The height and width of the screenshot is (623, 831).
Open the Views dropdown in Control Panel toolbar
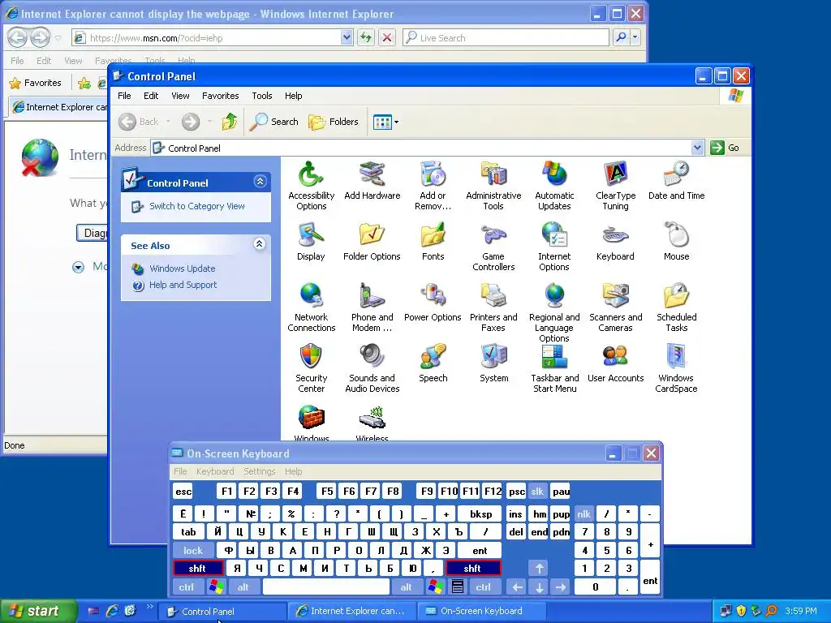pyautogui.click(x=396, y=122)
